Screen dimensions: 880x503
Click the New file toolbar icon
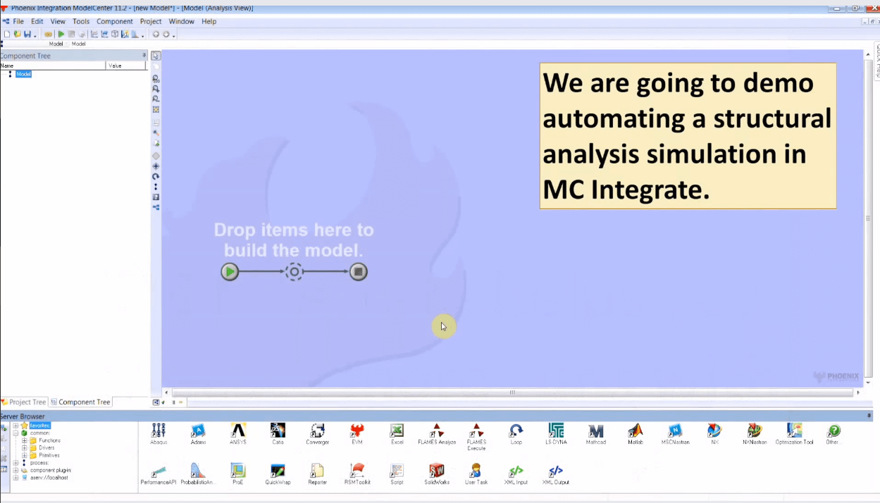pos(7,34)
